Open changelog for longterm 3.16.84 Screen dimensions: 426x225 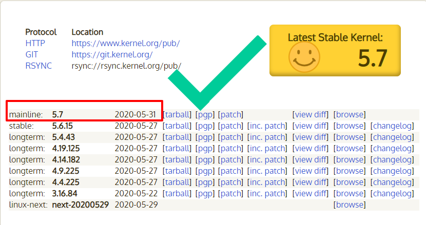[x=392, y=194]
